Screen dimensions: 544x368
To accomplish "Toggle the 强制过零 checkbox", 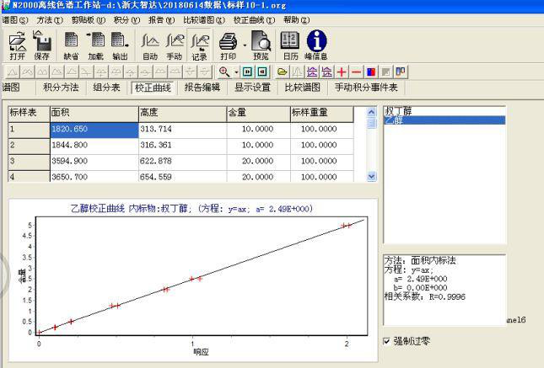I will (387, 341).
